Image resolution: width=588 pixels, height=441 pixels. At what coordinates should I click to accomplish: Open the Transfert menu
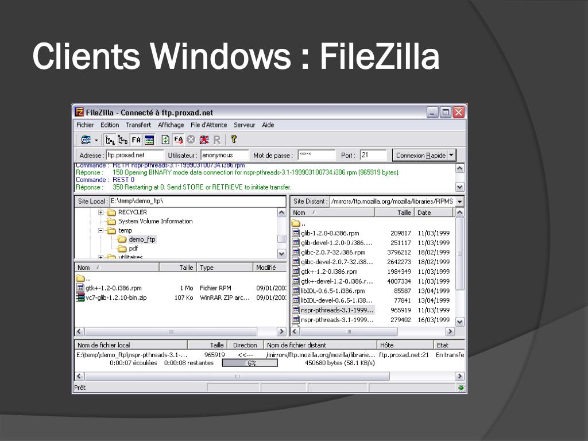point(138,125)
